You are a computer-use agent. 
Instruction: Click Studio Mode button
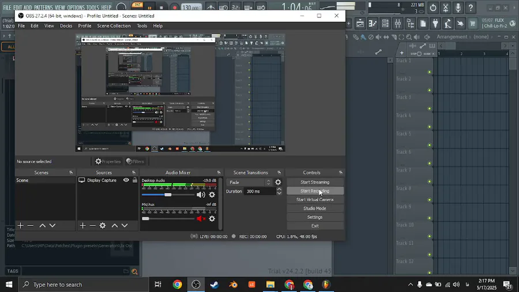315,208
